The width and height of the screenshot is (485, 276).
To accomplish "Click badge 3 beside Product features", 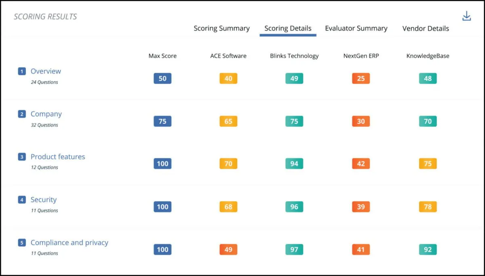I will (x=21, y=157).
